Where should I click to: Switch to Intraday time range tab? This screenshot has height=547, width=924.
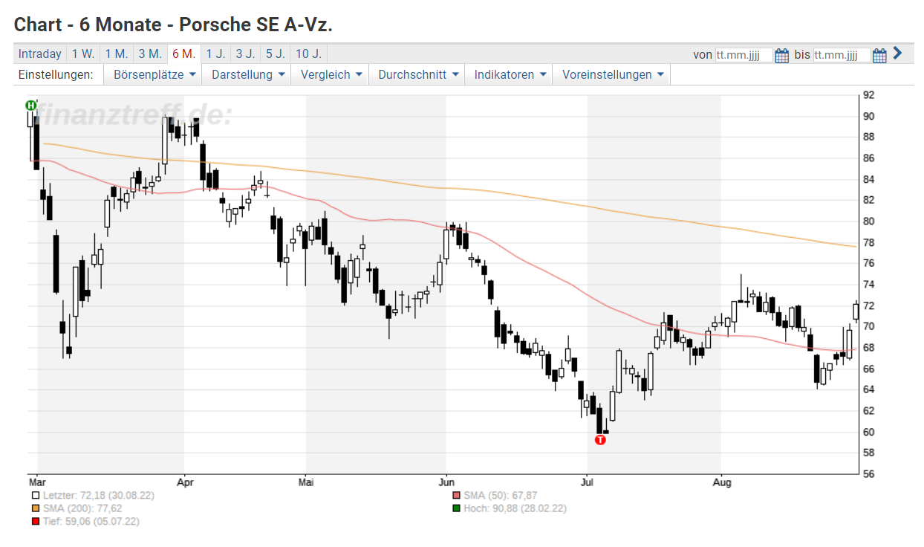(x=40, y=54)
